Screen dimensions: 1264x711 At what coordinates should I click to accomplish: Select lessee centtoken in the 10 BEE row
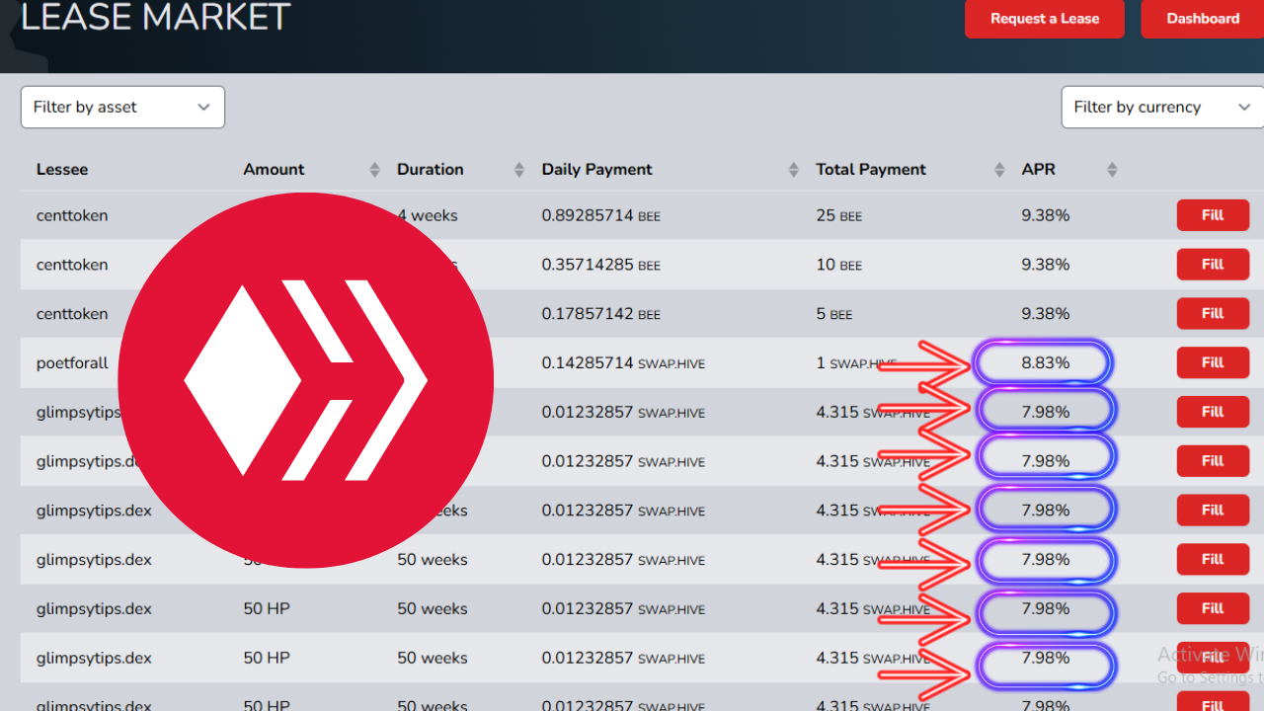72,265
